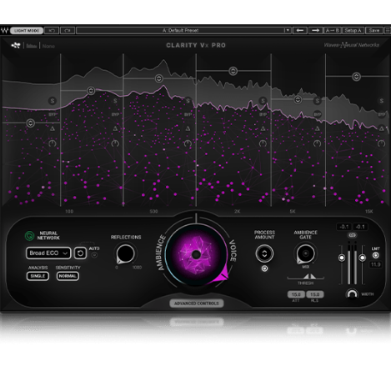Load the previous preset with left arrow

(x=299, y=30)
